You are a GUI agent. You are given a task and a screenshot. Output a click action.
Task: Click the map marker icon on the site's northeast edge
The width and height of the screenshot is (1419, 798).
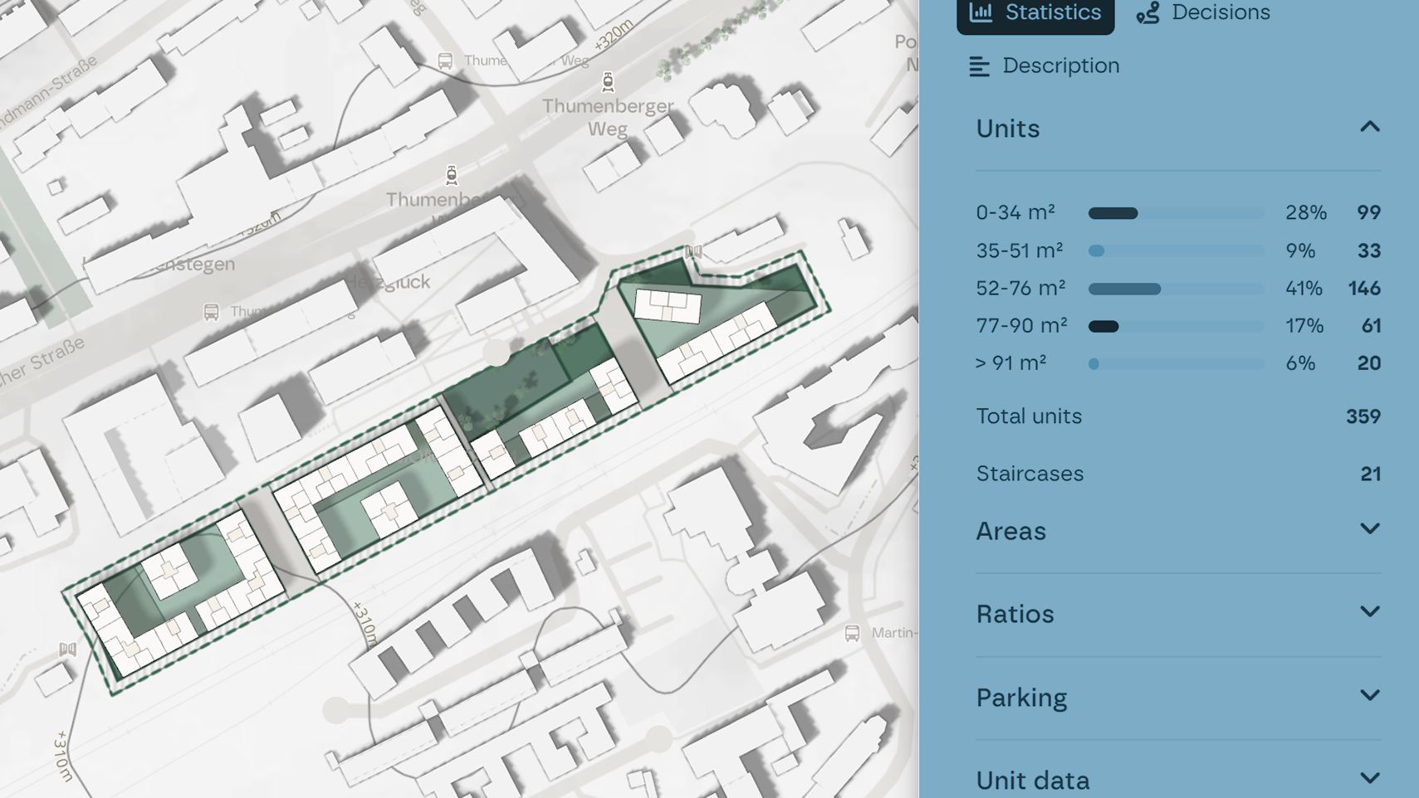[693, 251]
